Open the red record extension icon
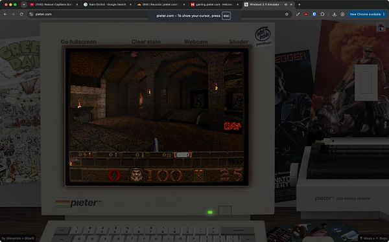 [x=306, y=14]
